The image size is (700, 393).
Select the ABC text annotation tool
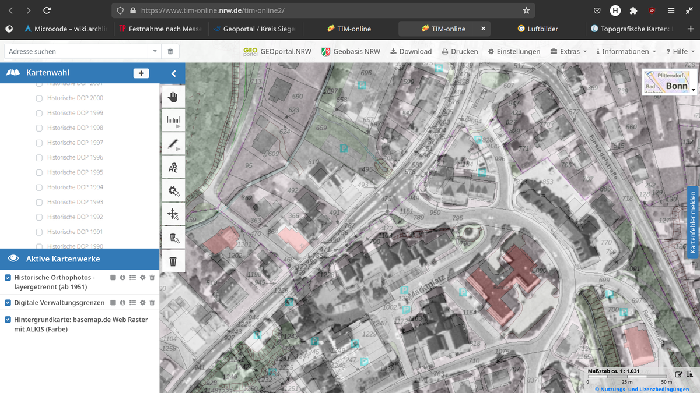[x=173, y=168]
